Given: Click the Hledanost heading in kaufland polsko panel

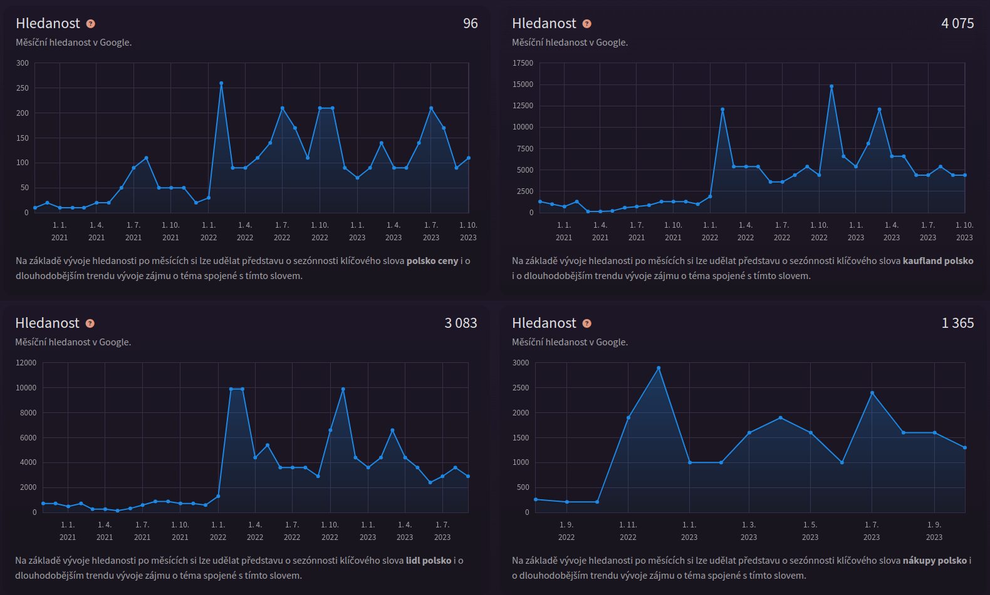Looking at the screenshot, I should coord(544,23).
